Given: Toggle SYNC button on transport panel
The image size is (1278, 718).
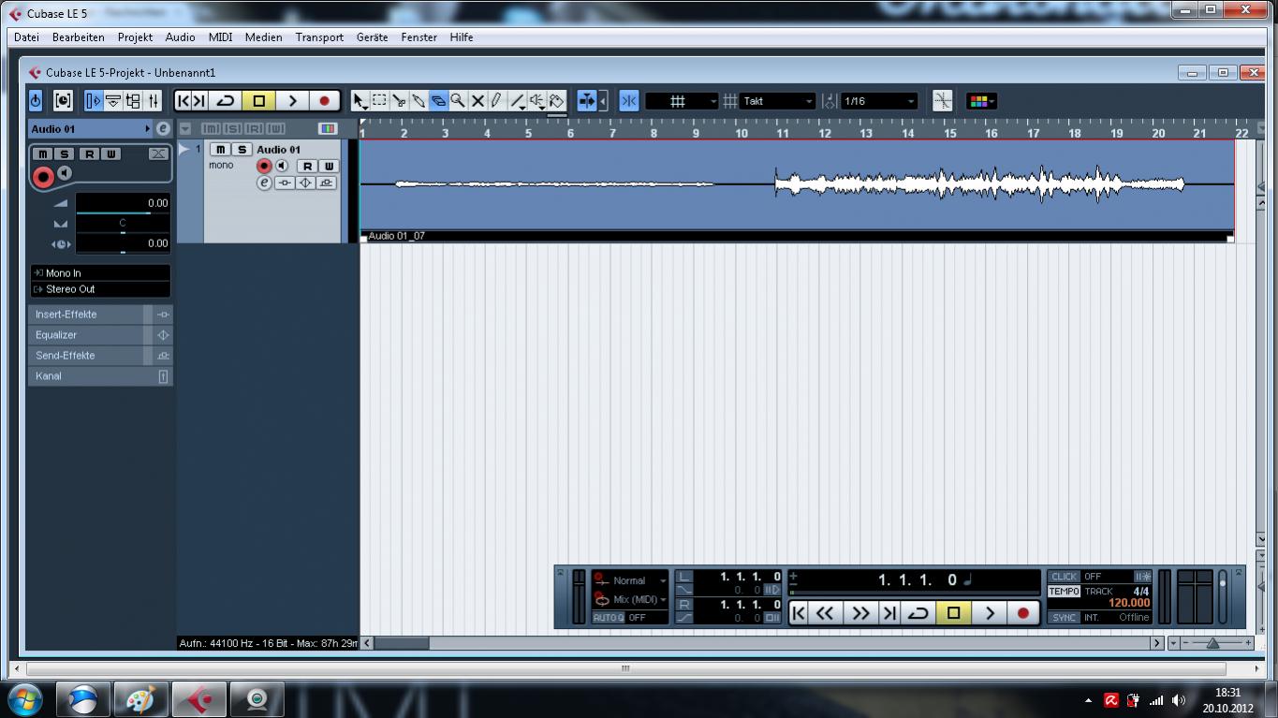Looking at the screenshot, I should point(1064,618).
